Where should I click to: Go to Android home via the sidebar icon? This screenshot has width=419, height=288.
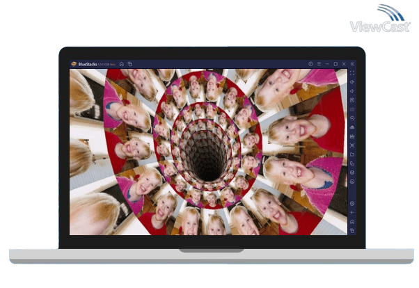click(352, 222)
